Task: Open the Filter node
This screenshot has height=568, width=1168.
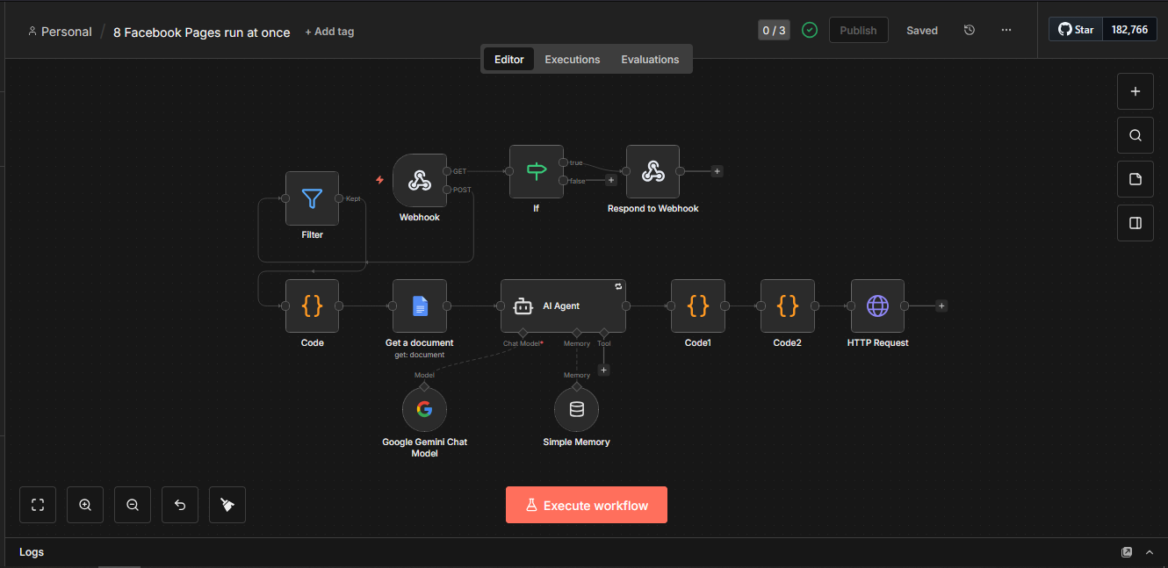Action: click(312, 198)
